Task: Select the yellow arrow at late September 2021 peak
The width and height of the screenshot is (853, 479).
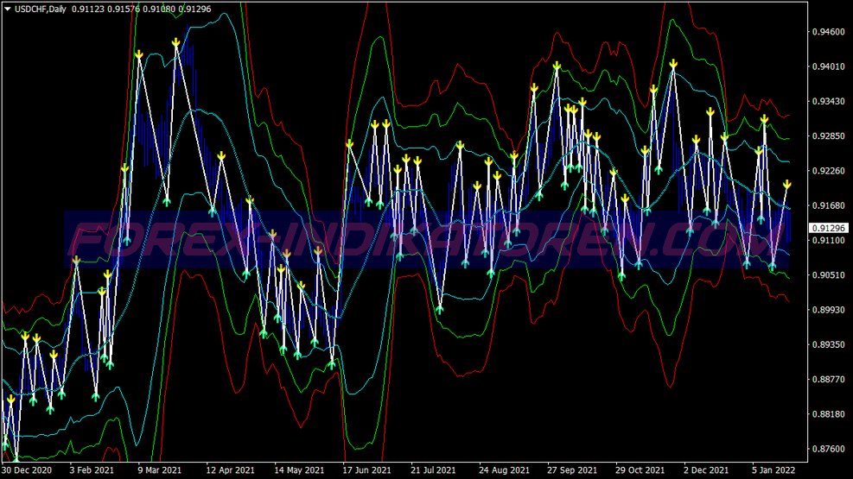Action: coord(557,66)
